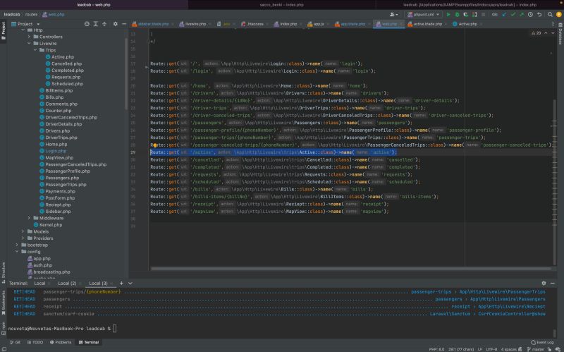Open Project panel gear options
This screenshot has width=564, height=352.
pyautogui.click(x=116, y=24)
